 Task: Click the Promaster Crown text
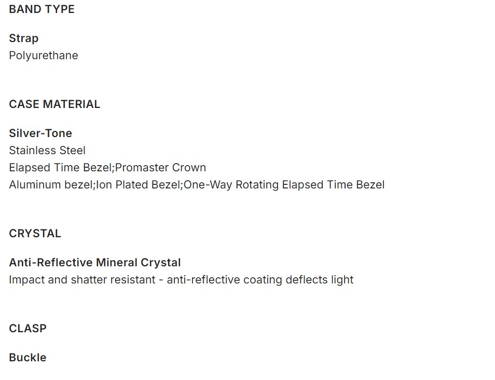[161, 168]
